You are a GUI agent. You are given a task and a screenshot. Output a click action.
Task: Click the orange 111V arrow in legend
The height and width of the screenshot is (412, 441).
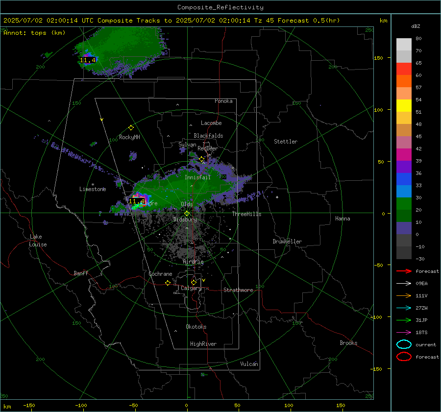point(404,295)
